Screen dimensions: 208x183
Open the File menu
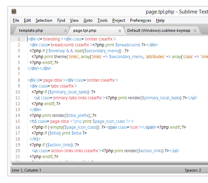point(16,20)
